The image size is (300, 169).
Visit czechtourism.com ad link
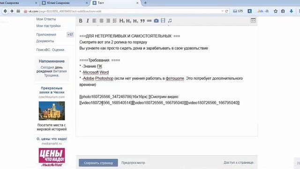pos(52,97)
